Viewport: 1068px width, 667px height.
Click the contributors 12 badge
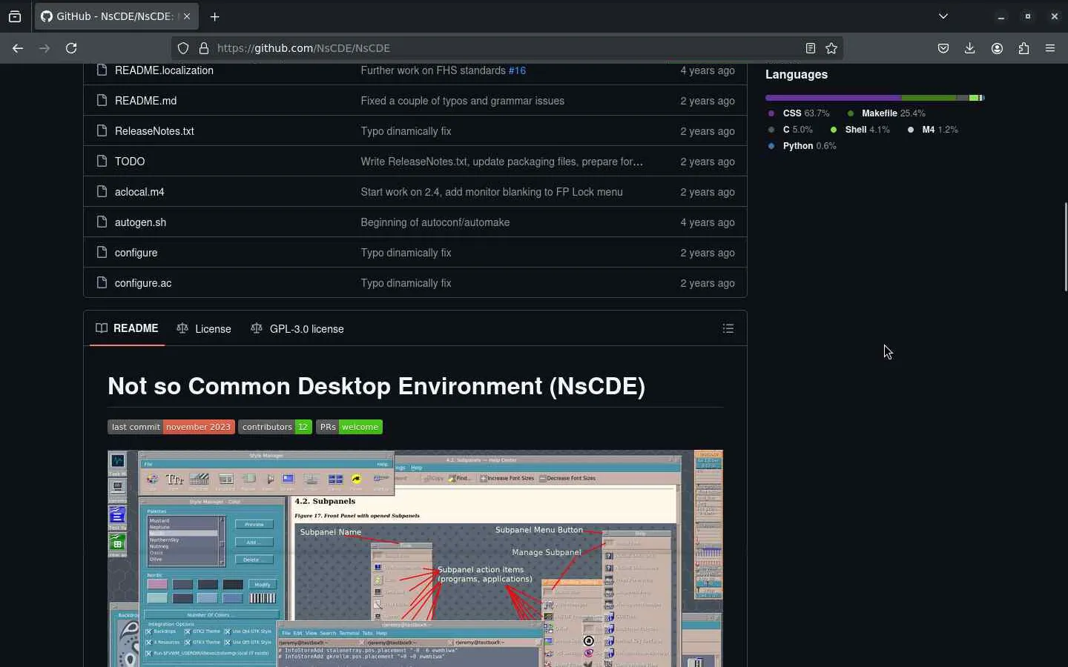(274, 427)
